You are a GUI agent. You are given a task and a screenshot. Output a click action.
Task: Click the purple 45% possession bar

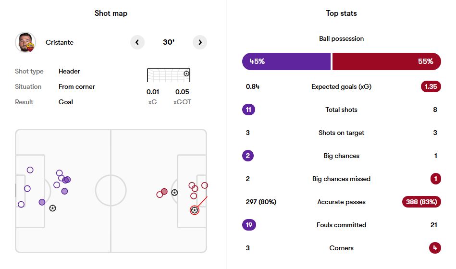(x=286, y=61)
